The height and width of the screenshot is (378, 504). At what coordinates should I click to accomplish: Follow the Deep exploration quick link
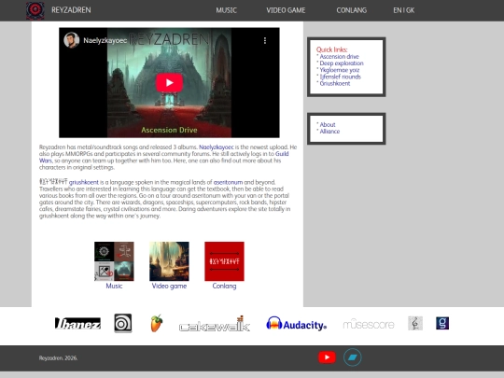pos(342,63)
